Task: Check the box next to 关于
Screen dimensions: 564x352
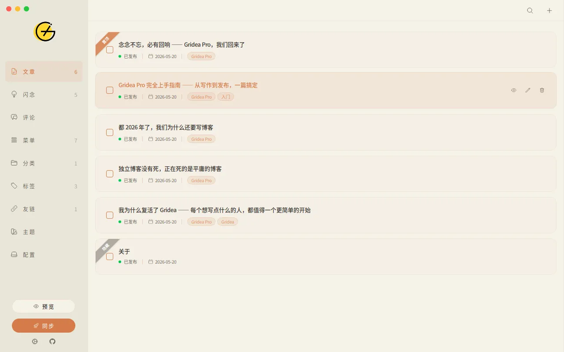Action: click(110, 257)
